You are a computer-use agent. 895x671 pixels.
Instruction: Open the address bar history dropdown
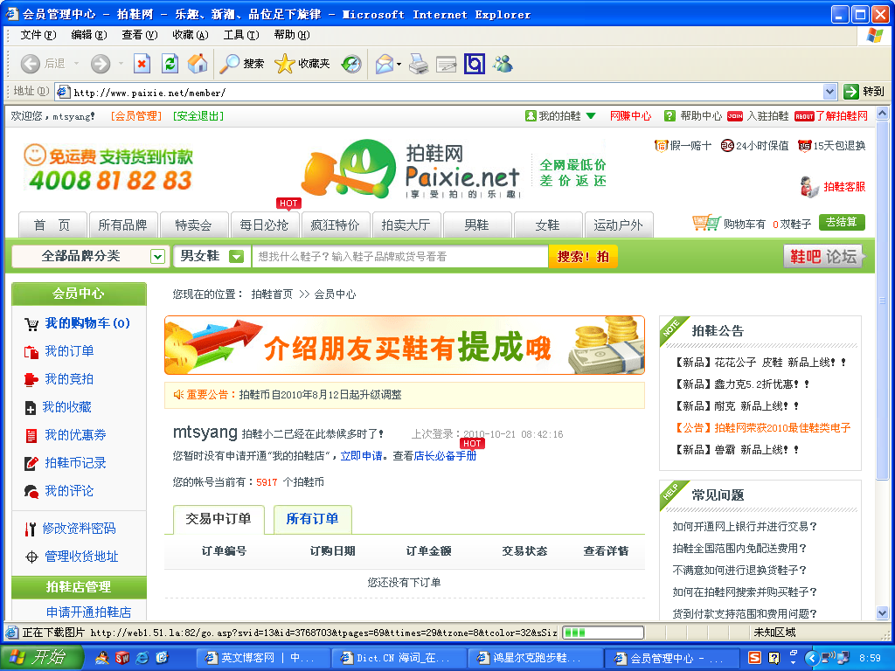tap(830, 91)
